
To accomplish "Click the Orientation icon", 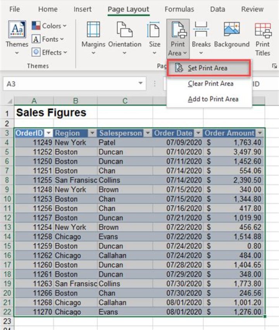I will [x=124, y=30].
